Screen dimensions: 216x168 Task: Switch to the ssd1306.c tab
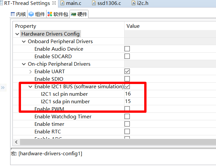[107, 3]
